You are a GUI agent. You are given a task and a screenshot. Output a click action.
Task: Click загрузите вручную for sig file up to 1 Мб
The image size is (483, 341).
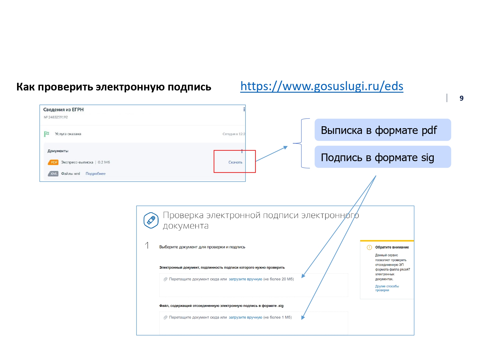tap(245, 317)
